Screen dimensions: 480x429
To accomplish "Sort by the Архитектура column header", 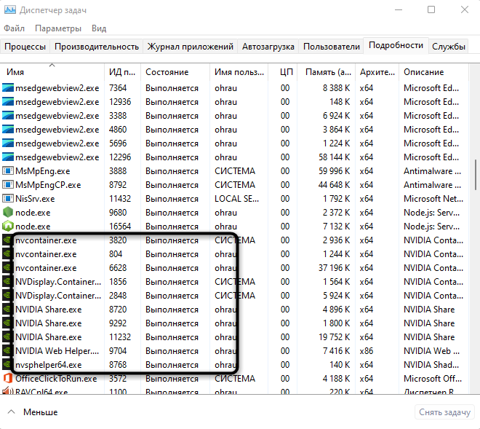I will [x=377, y=72].
